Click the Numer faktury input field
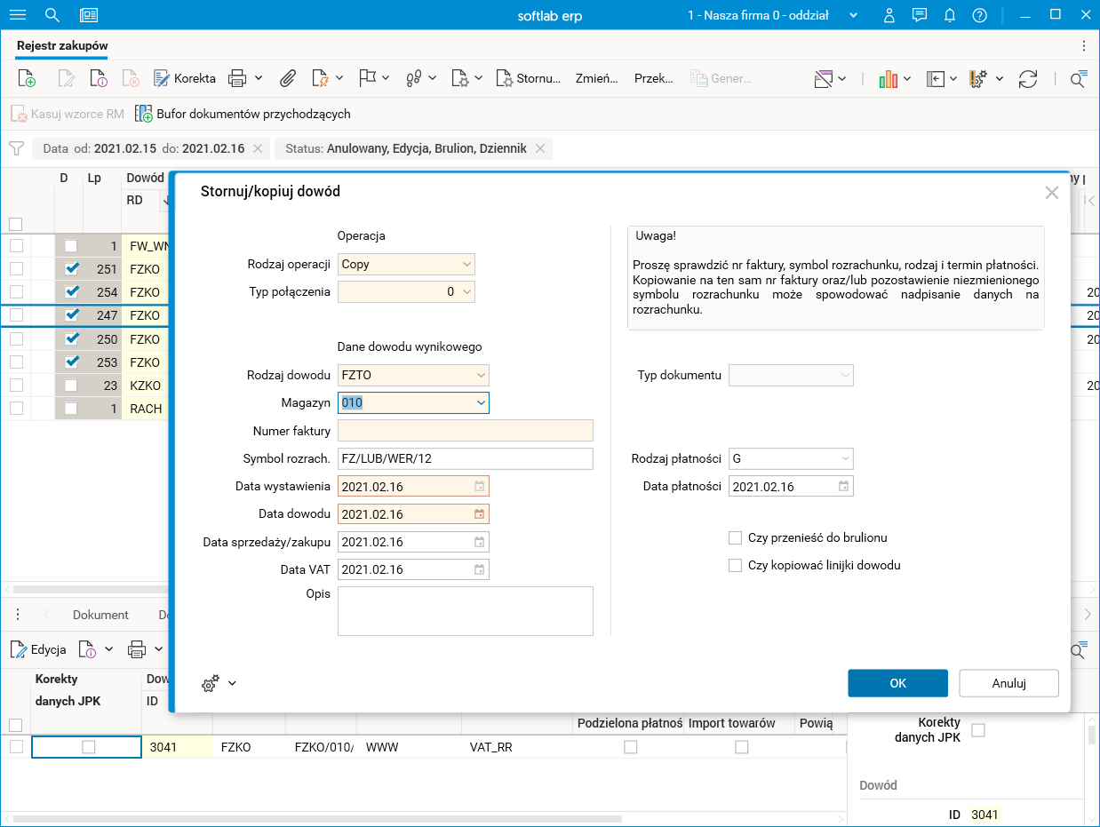1100x827 pixels. pyautogui.click(x=465, y=431)
